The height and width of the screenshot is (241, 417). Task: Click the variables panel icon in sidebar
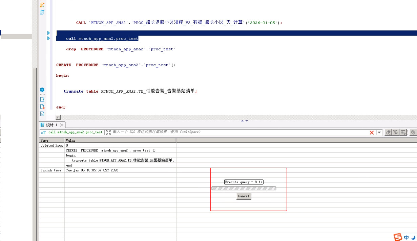pos(42,114)
